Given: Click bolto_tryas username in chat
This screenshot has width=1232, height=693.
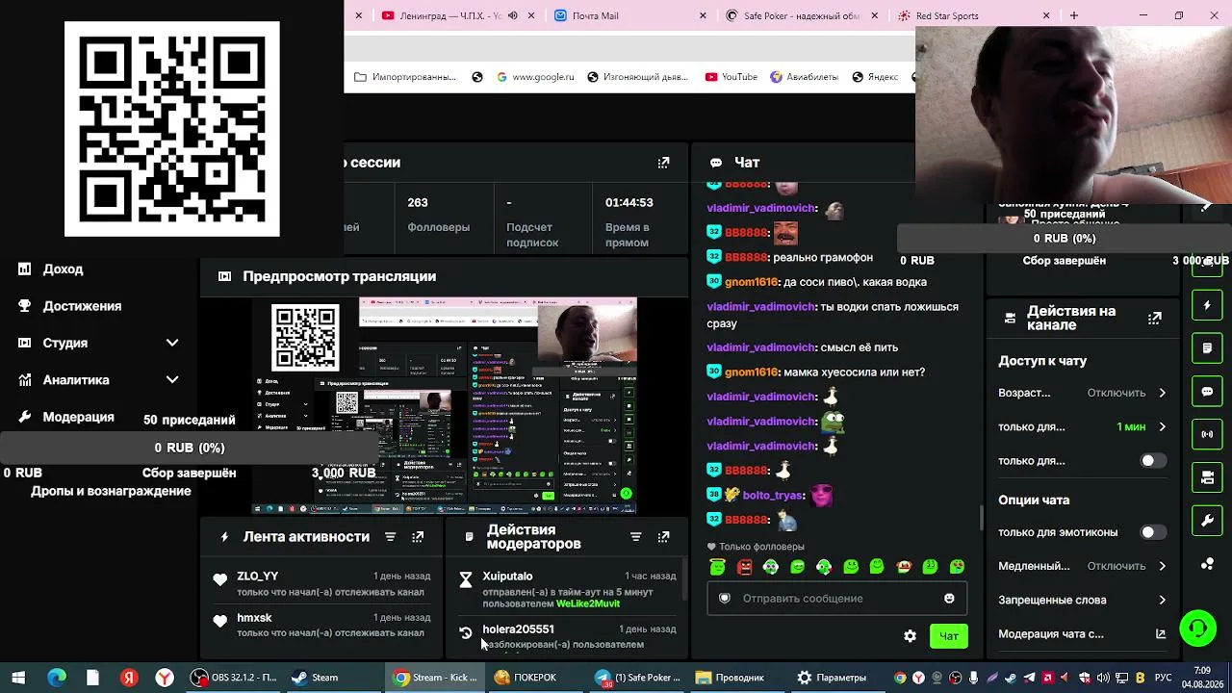Looking at the screenshot, I should pos(773,496).
